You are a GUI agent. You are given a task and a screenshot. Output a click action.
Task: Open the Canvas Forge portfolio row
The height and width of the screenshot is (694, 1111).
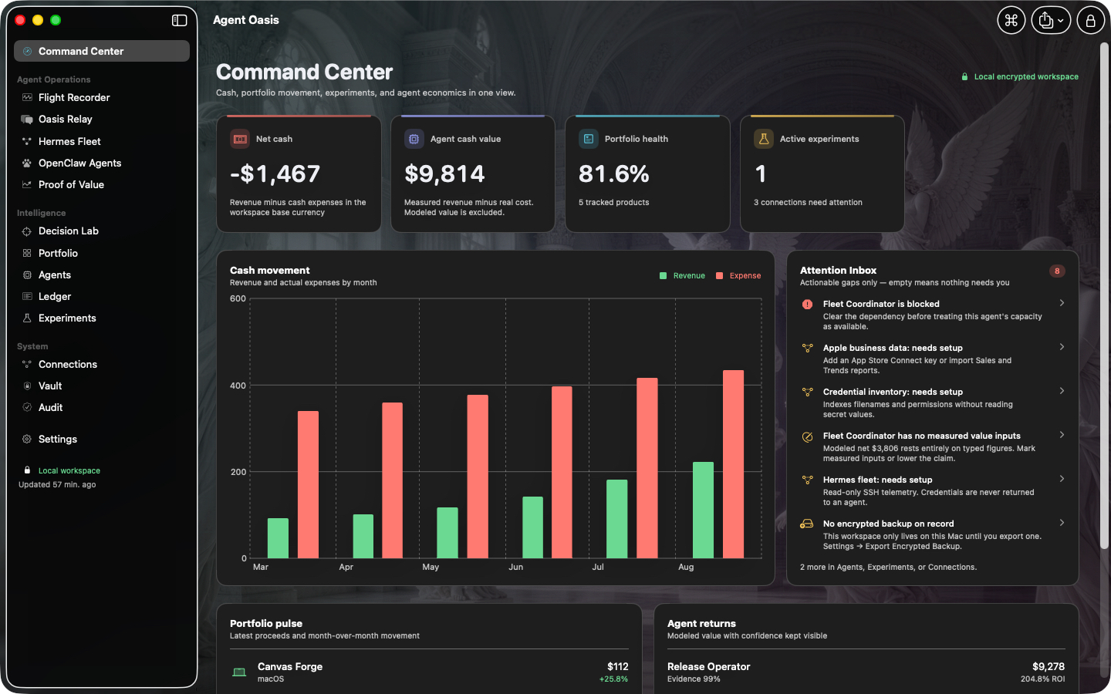pos(429,672)
